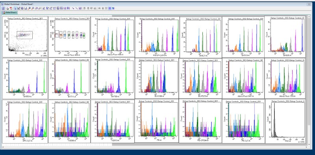Click the zoom-out magnifier tool

coord(33,8)
